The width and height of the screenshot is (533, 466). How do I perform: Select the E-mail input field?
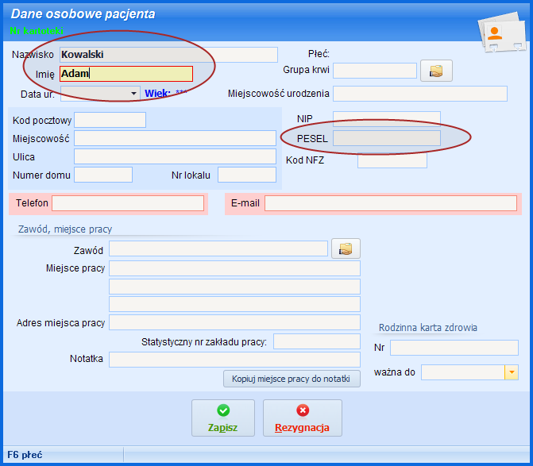[x=390, y=203]
